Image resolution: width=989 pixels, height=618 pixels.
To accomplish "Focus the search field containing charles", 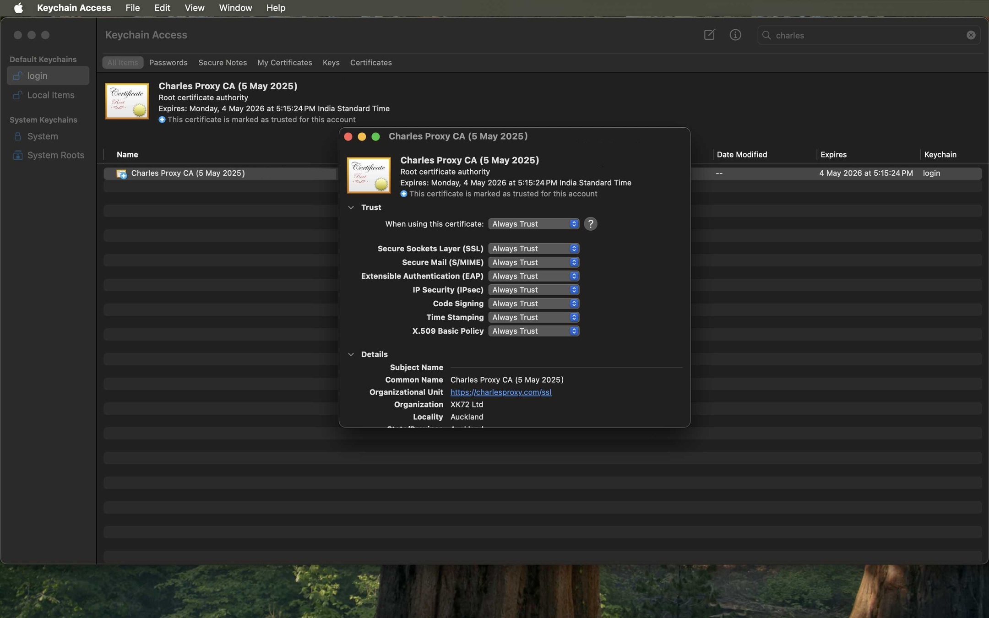I will pos(869,35).
